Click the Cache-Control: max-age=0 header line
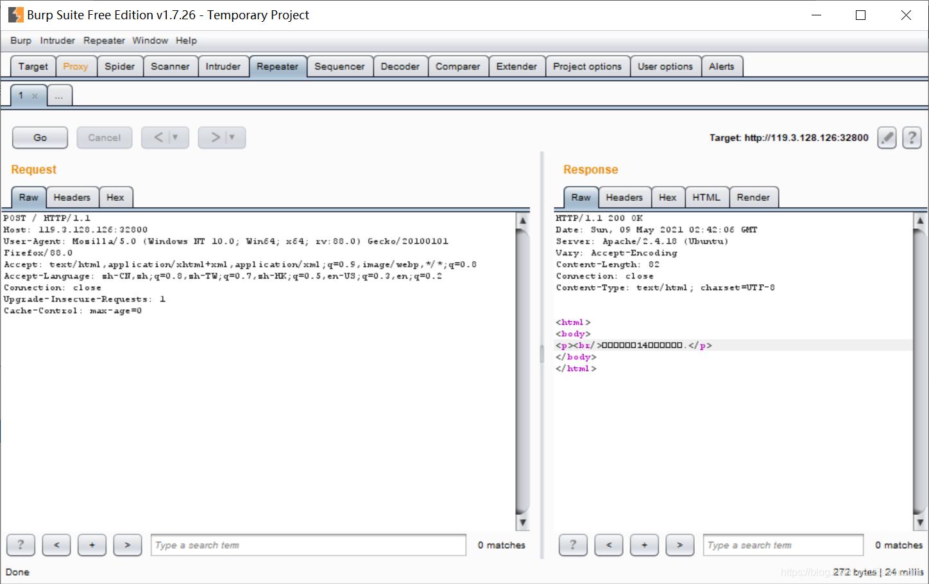The height and width of the screenshot is (584, 929). tap(72, 311)
